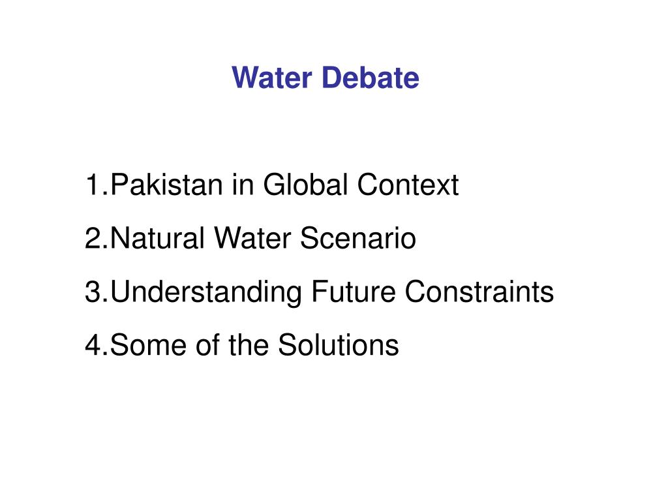This screenshot has height=501, width=668.
Task: Click the word "Solutions" in item four
Action: [339, 344]
